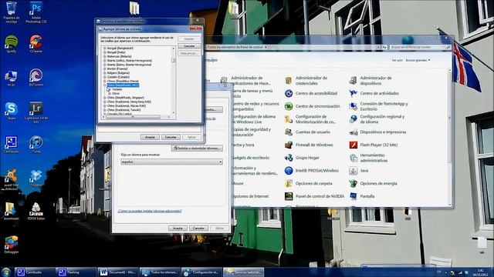The image size is (494, 277).
Task: Select the Adobe Photoshop CS5 desktop icon
Action: [36, 12]
